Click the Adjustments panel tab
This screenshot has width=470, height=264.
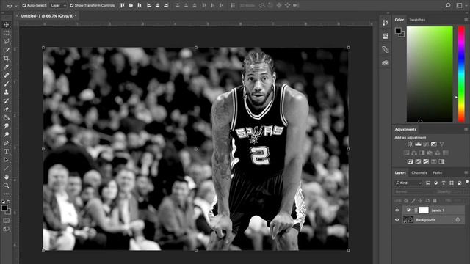pos(405,129)
